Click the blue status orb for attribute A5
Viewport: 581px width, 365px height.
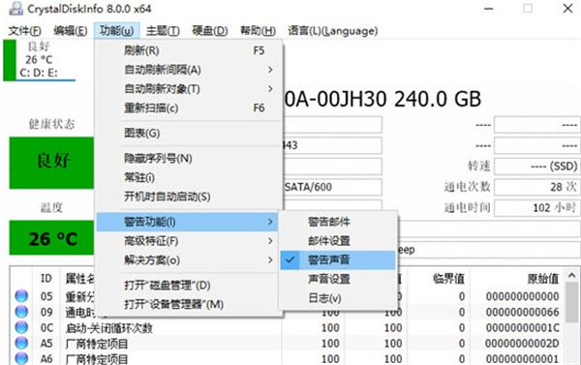click(x=21, y=344)
